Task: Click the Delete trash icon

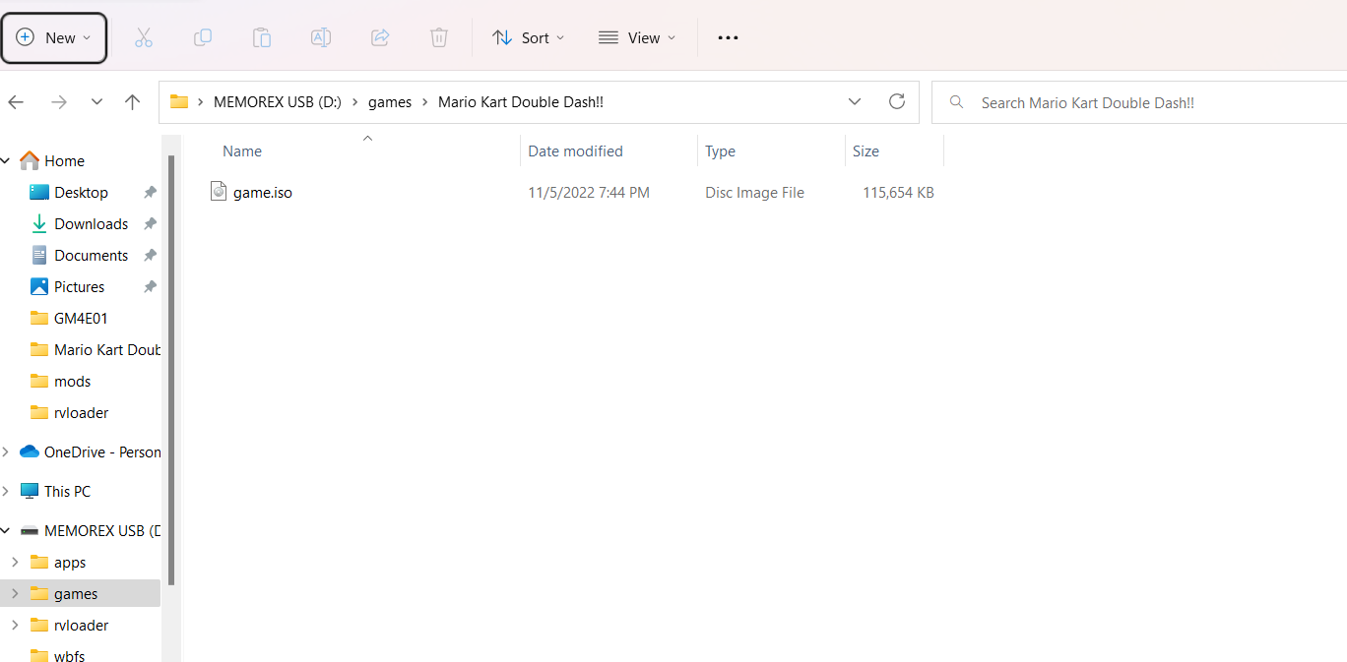Action: [439, 37]
